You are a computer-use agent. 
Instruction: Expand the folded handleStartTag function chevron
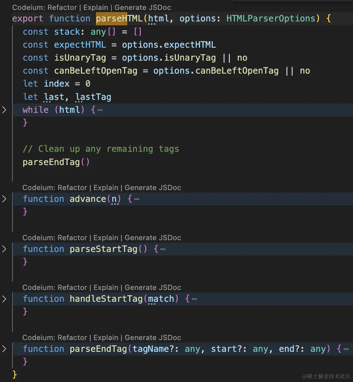pyautogui.click(x=4, y=299)
